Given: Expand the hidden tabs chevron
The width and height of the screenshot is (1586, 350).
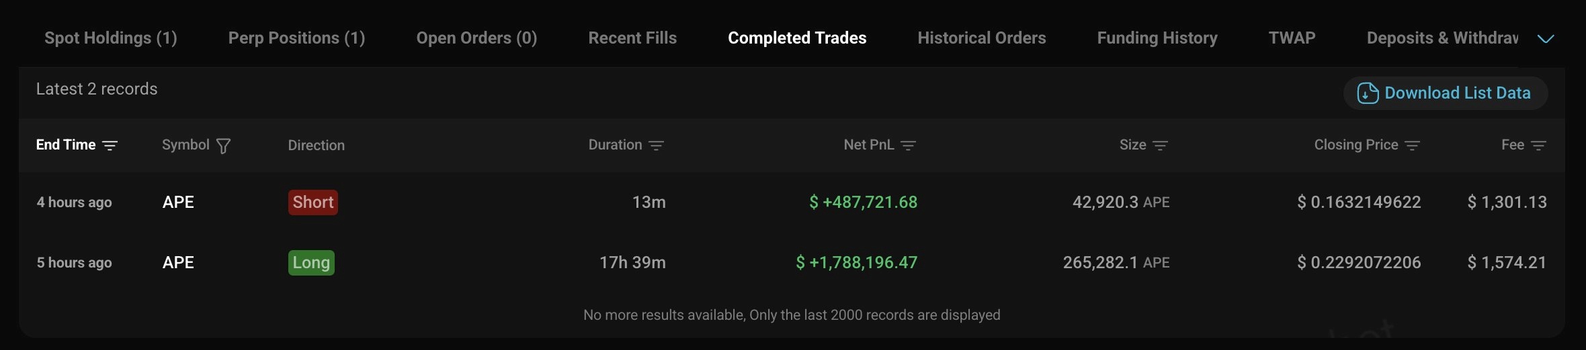Looking at the screenshot, I should 1546,39.
